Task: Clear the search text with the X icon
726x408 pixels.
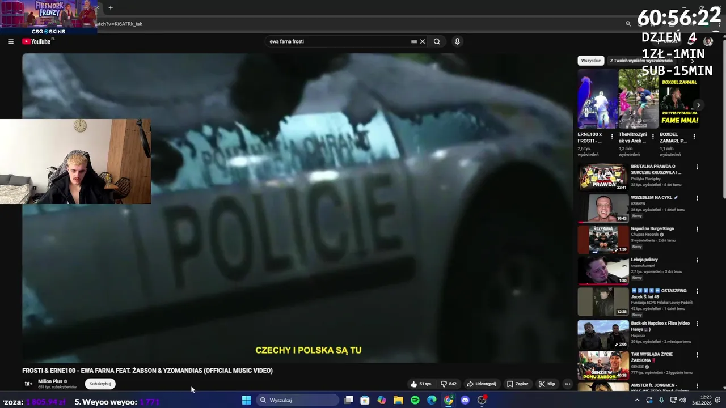Action: pyautogui.click(x=422, y=41)
